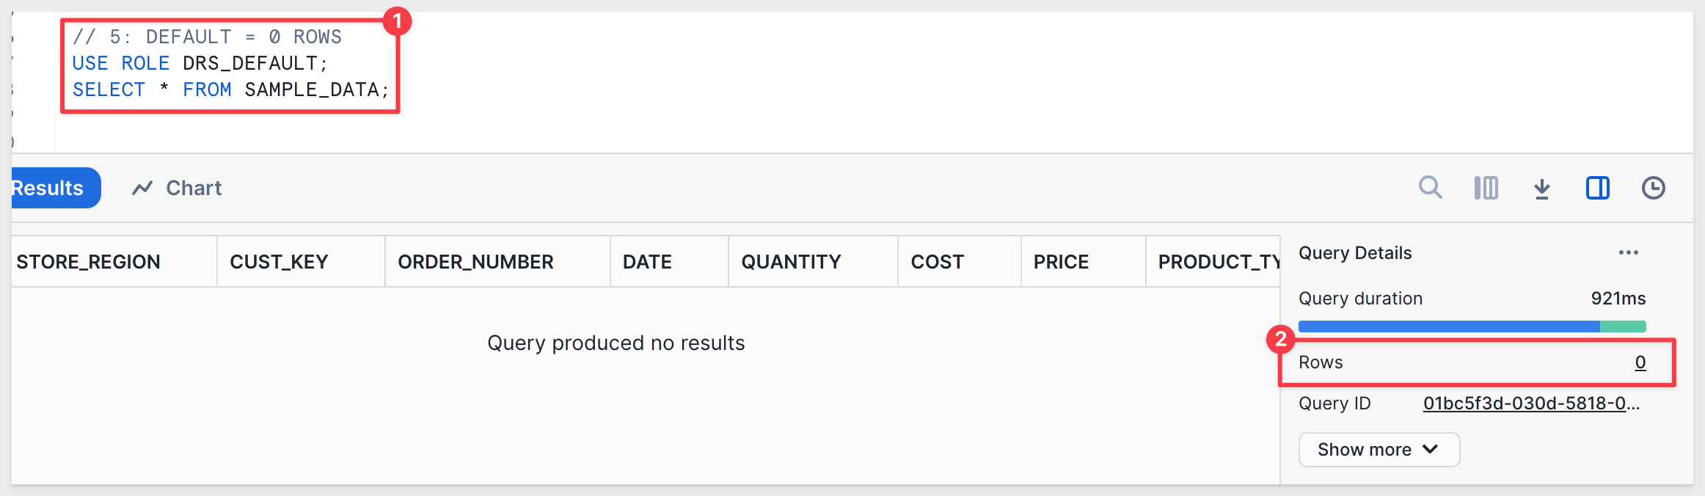Viewport: 1705px width, 496px height.
Task: Expand Show more in Query Details
Action: [1379, 449]
